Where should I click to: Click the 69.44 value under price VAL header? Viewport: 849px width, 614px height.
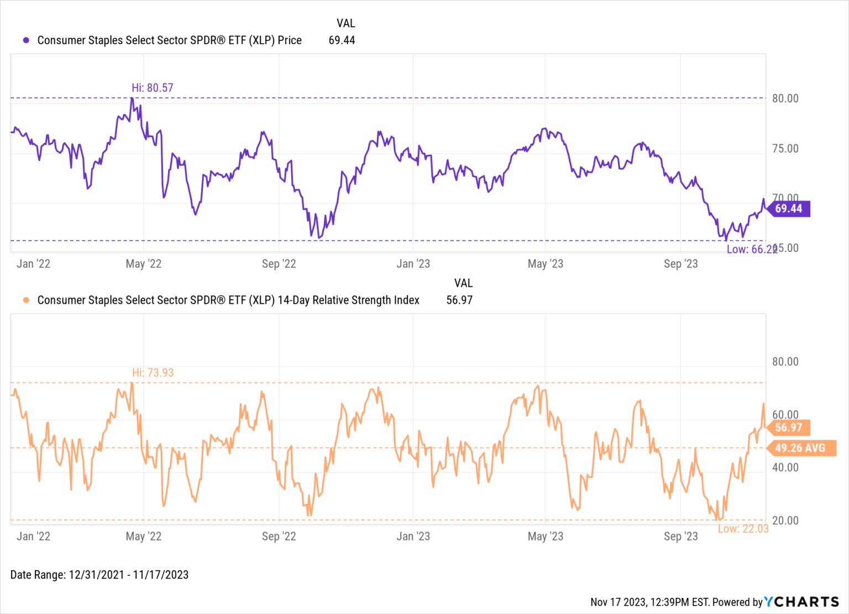[342, 40]
